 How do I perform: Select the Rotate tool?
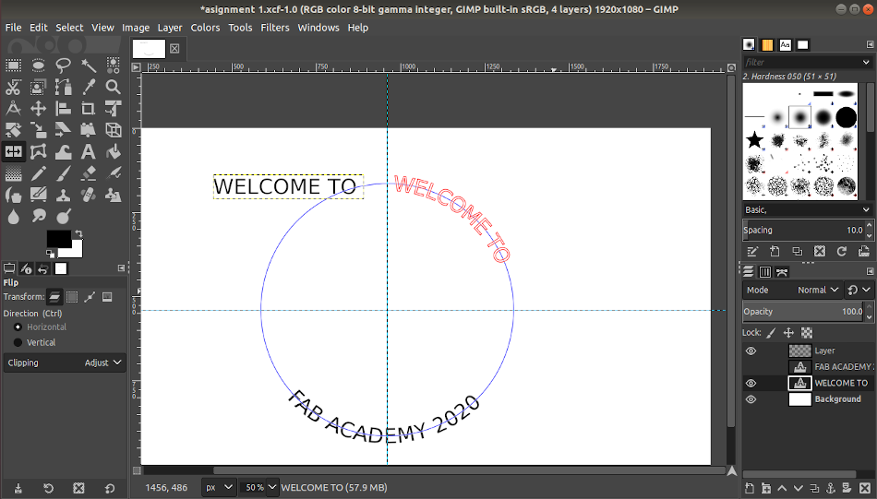pos(14,130)
